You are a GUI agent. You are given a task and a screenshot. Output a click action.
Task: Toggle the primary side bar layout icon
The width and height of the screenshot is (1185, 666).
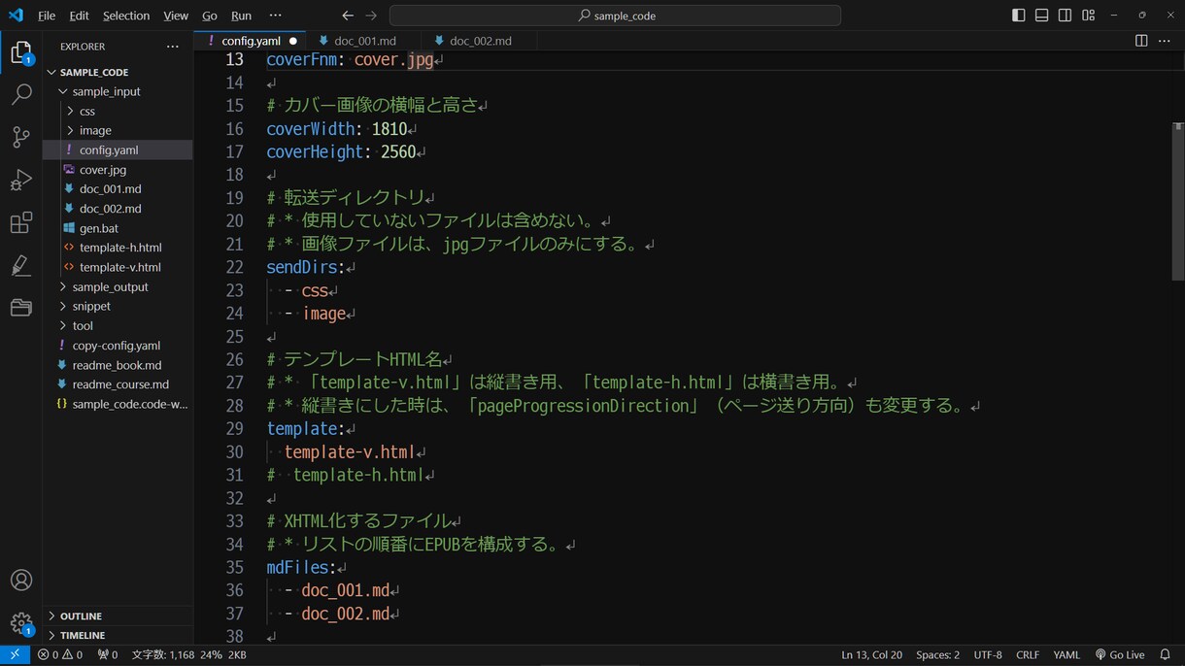click(x=1018, y=16)
